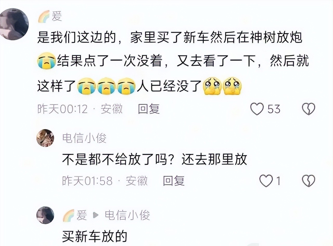Open username 电信小俊 above the second comment
333x246 pixels.
point(84,138)
